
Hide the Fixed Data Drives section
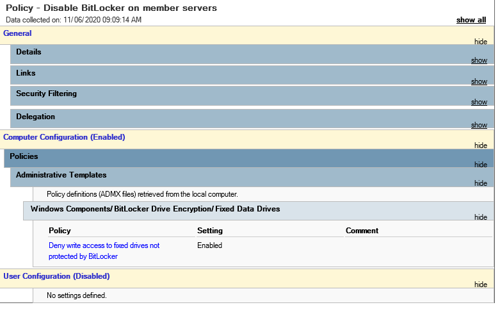(x=481, y=217)
